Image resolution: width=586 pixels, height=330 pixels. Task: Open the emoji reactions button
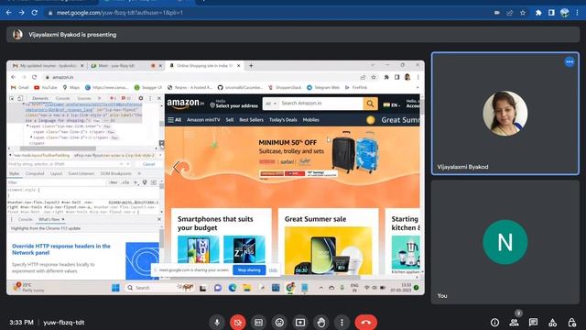(279, 322)
